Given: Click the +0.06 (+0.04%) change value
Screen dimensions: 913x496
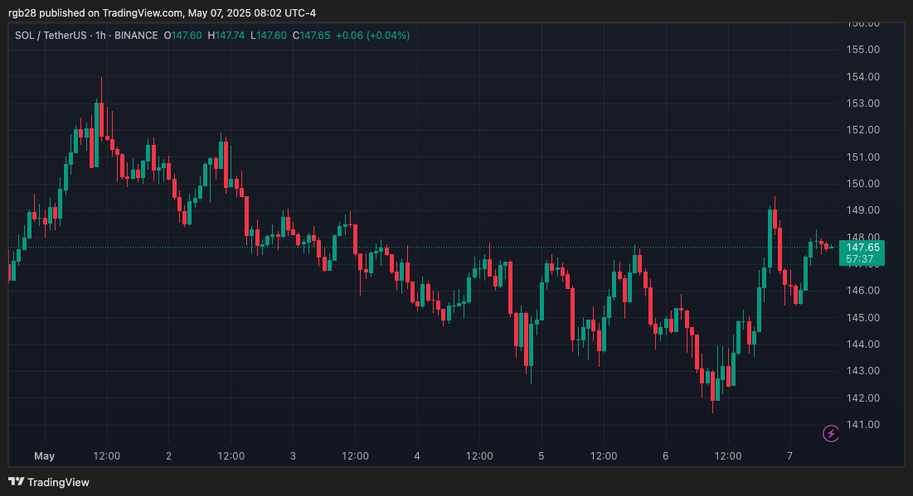Looking at the screenshot, I should pyautogui.click(x=373, y=36).
